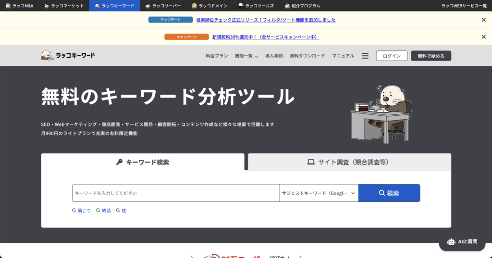Open ラッコマーケット service tab
Viewport: 492px width, 258px height.
tap(64, 6)
